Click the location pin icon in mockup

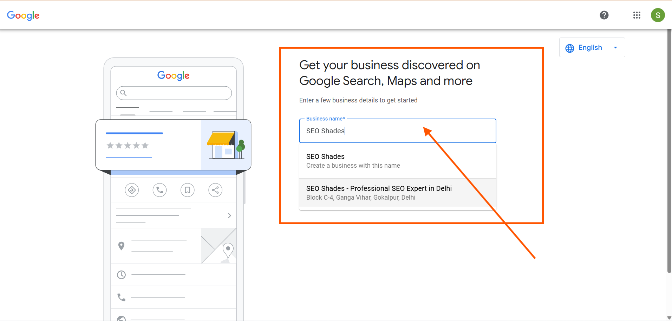coord(122,246)
